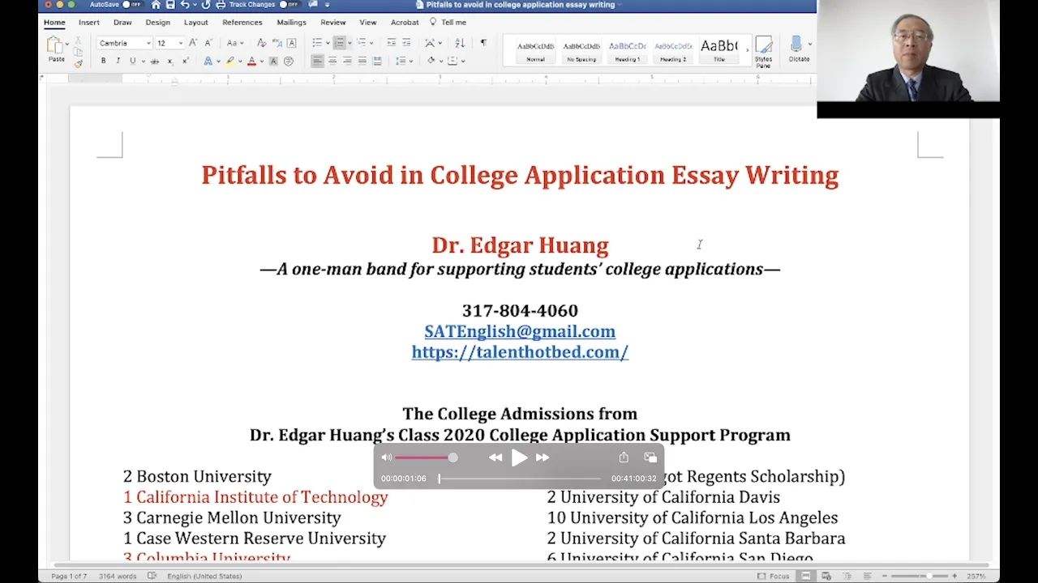The width and height of the screenshot is (1038, 583).
Task: Clear all formatting icon
Action: point(261,43)
